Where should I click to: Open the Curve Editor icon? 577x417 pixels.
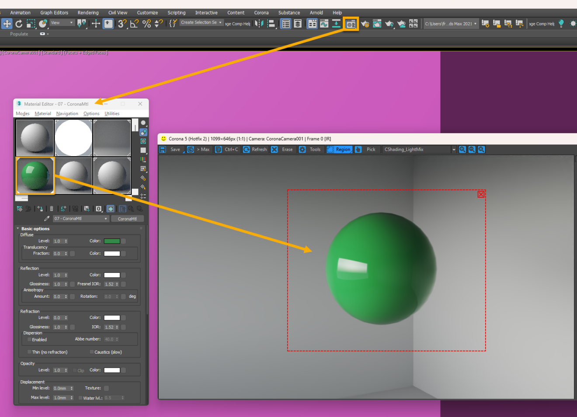coord(324,24)
